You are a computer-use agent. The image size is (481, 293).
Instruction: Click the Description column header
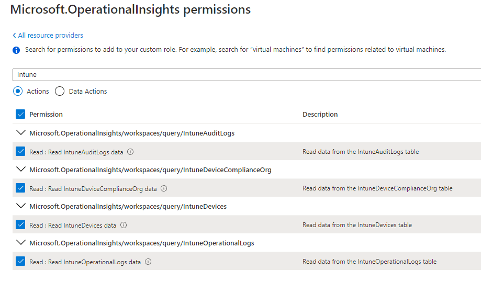320,115
